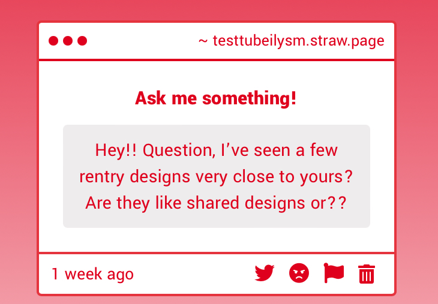Click the angry face block icon
This screenshot has width=438, height=304.
299,273
